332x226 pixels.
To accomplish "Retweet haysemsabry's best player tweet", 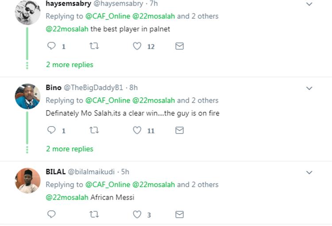I will tap(94, 46).
